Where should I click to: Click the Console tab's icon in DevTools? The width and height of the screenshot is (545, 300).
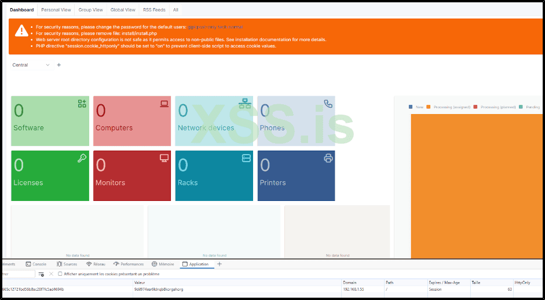(x=28, y=264)
